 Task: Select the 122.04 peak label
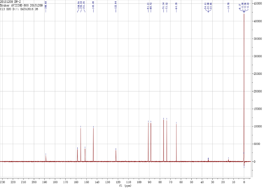(116, 5)
